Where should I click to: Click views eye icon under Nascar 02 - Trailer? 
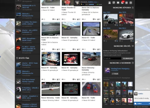[x=42, y=19]
